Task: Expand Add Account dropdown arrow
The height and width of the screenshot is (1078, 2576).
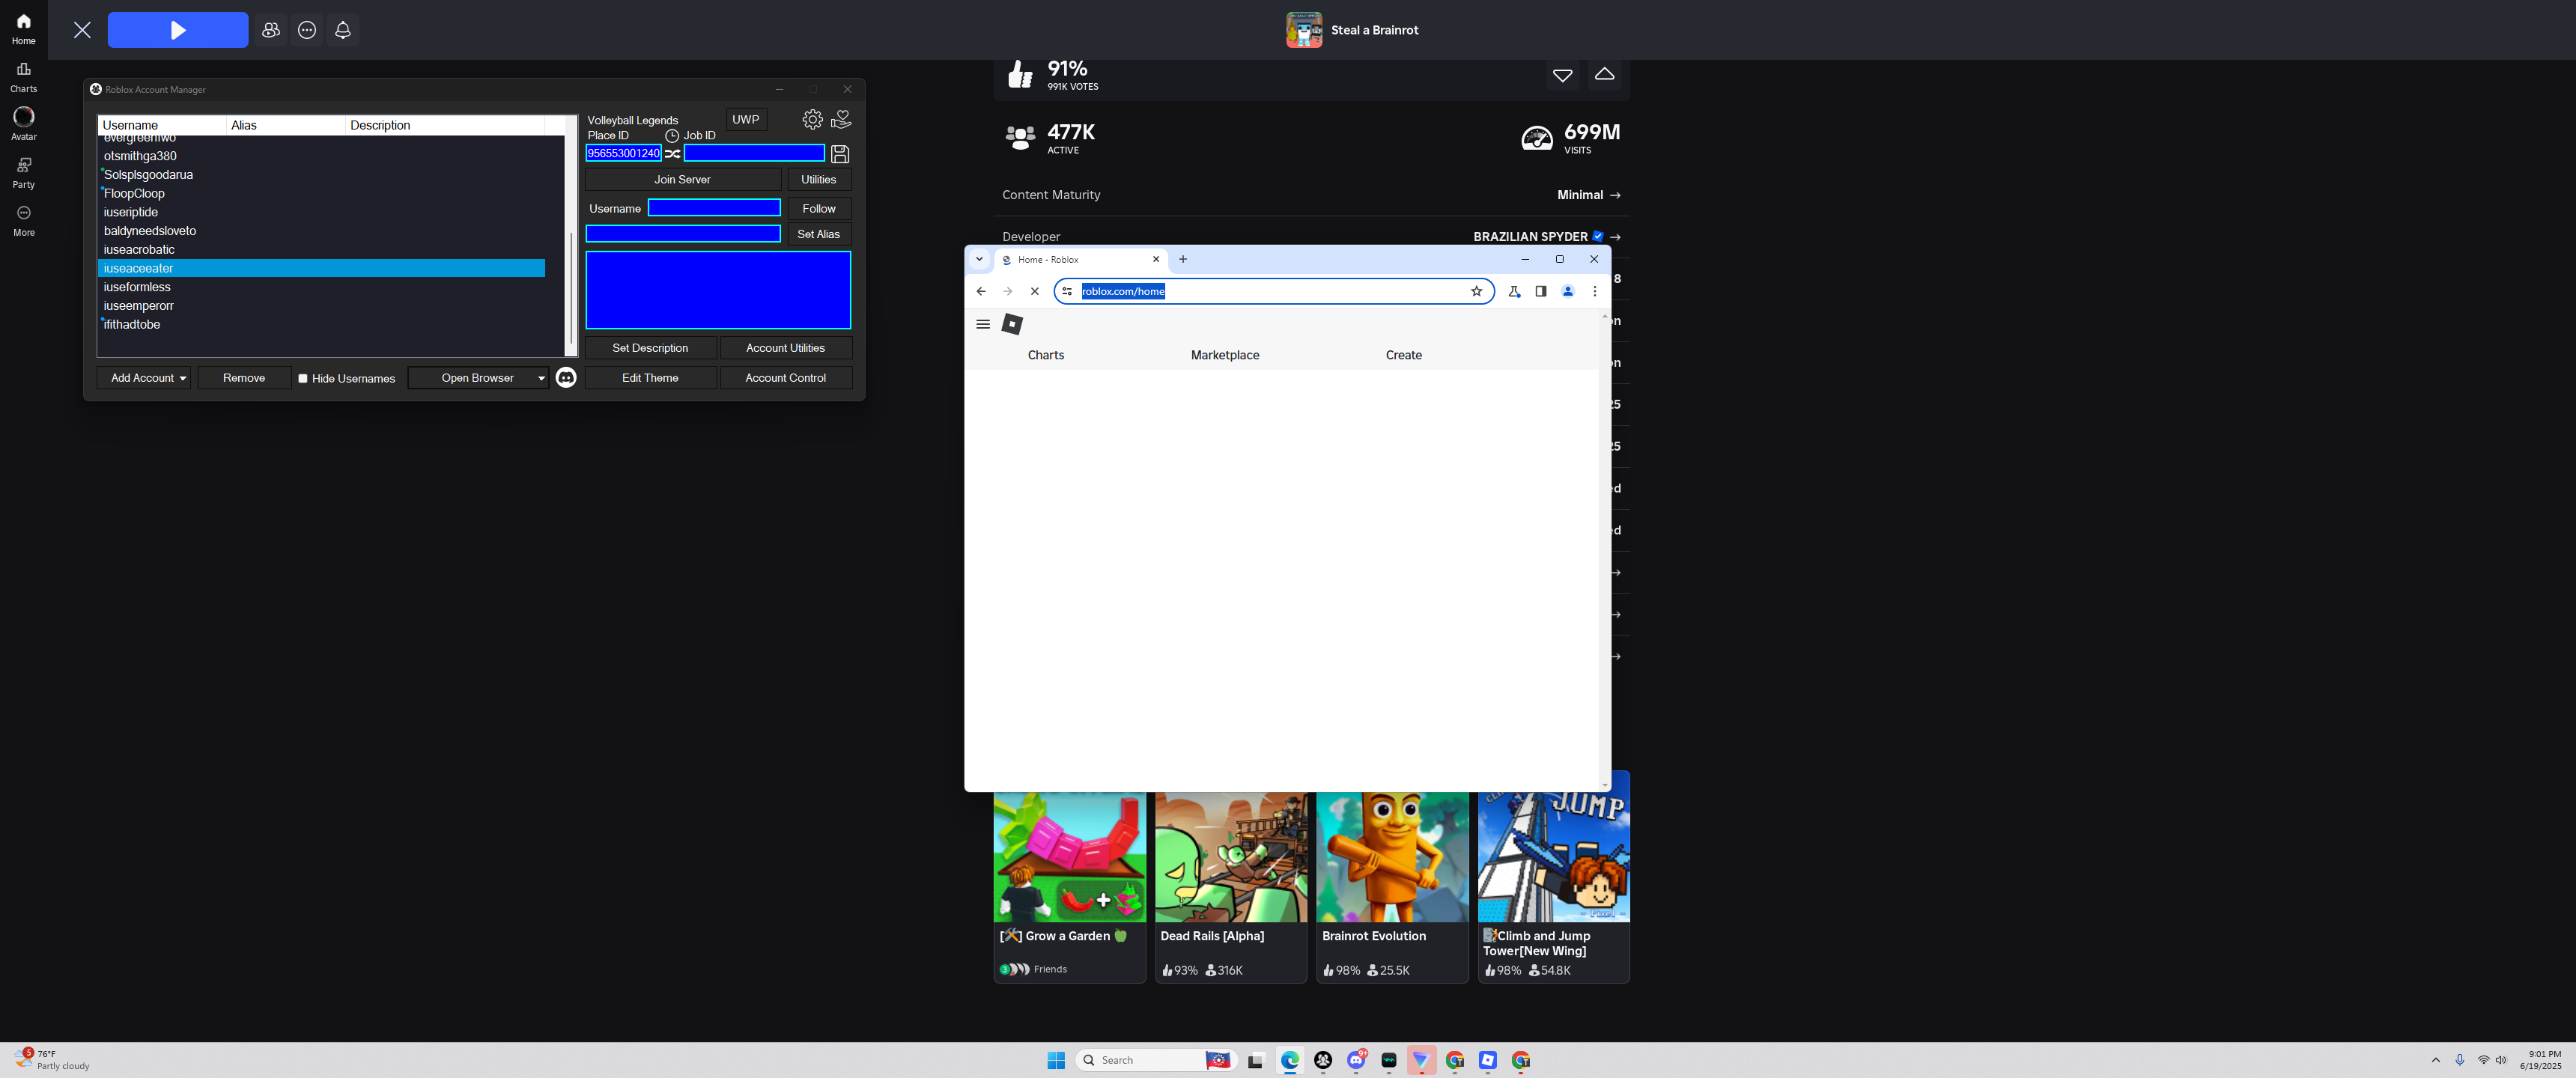Action: (183, 379)
